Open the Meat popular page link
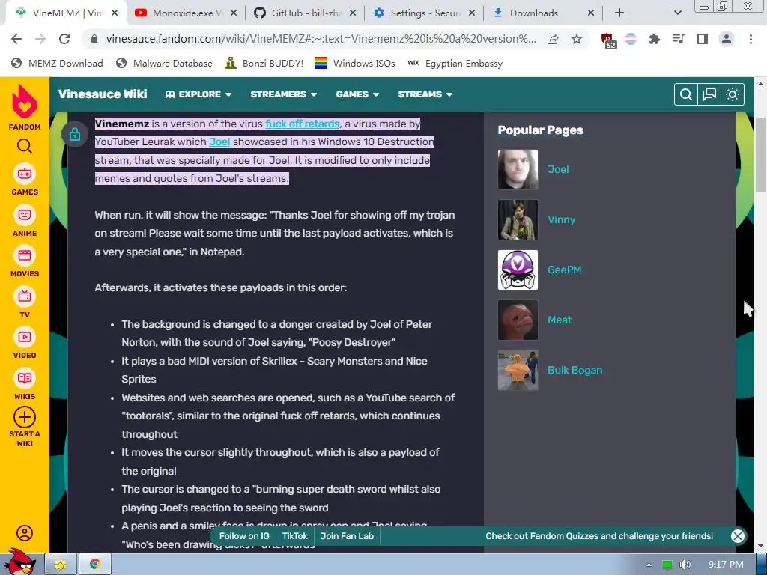The width and height of the screenshot is (767, 575). click(559, 320)
